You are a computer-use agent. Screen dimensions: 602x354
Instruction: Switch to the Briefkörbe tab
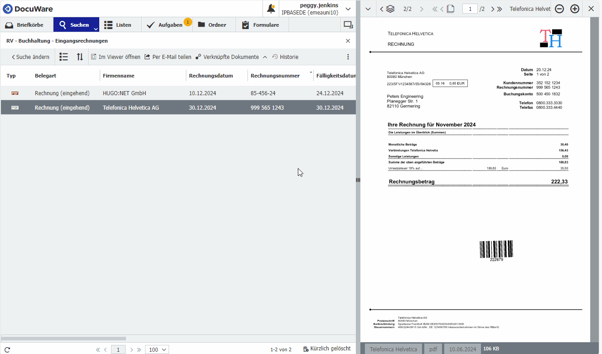coord(26,25)
